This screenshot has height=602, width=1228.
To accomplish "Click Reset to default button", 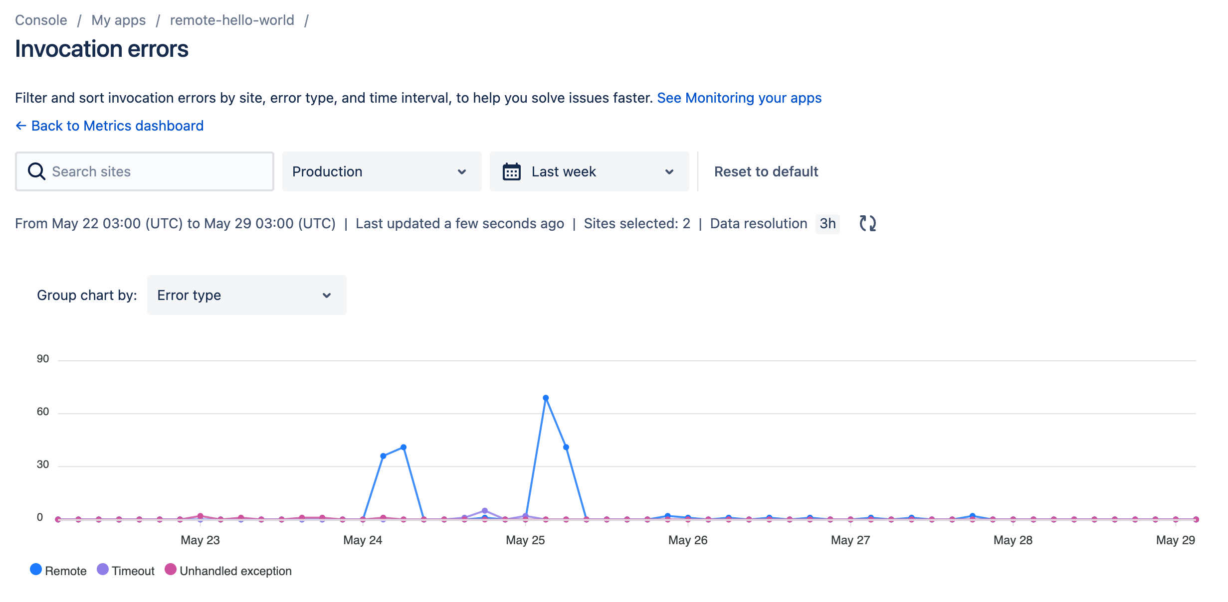I will [x=766, y=171].
